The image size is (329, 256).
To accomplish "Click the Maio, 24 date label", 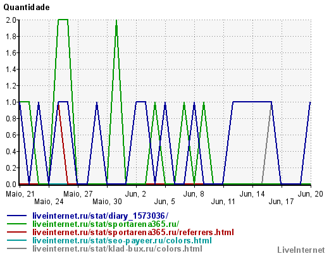I will (x=49, y=202).
